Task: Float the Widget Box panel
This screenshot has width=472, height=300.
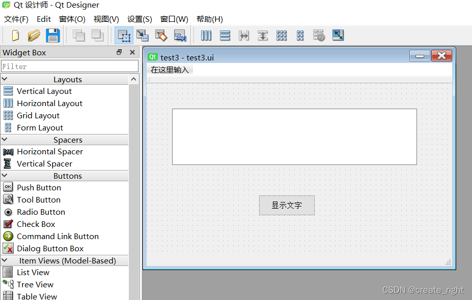Action: pyautogui.click(x=119, y=52)
